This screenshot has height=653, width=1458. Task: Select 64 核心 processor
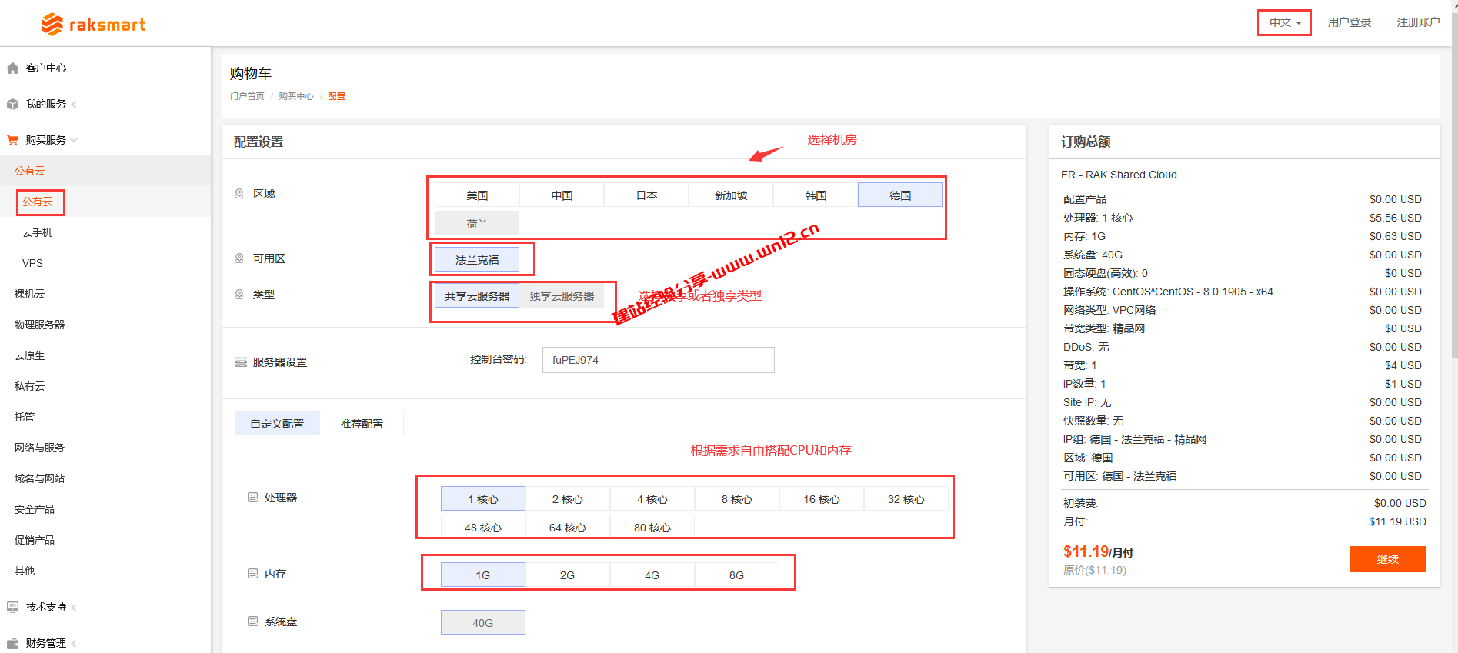[x=568, y=528]
